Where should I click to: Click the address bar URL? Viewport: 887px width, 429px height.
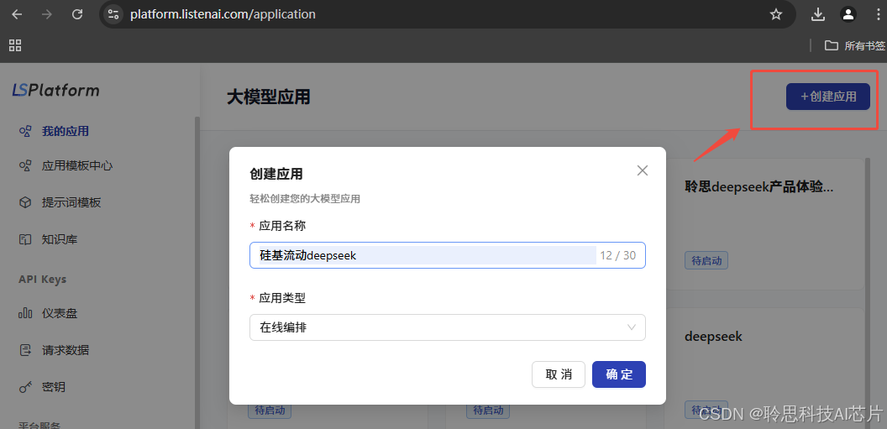[x=223, y=15]
